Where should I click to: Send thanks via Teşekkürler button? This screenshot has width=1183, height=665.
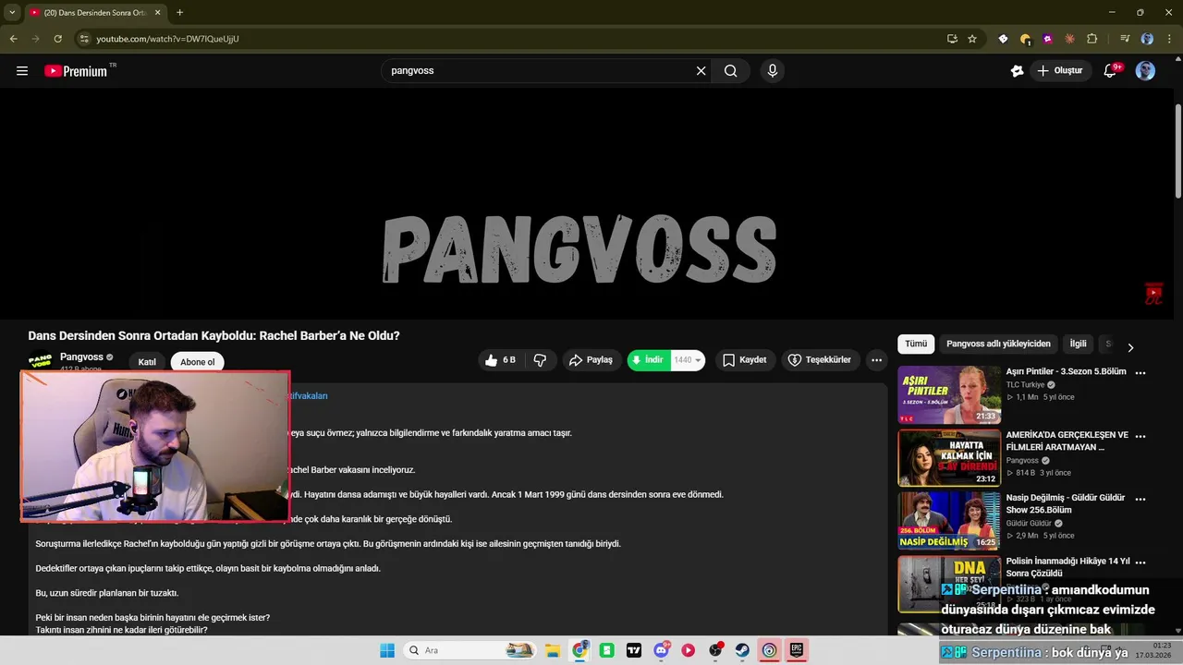tap(820, 360)
